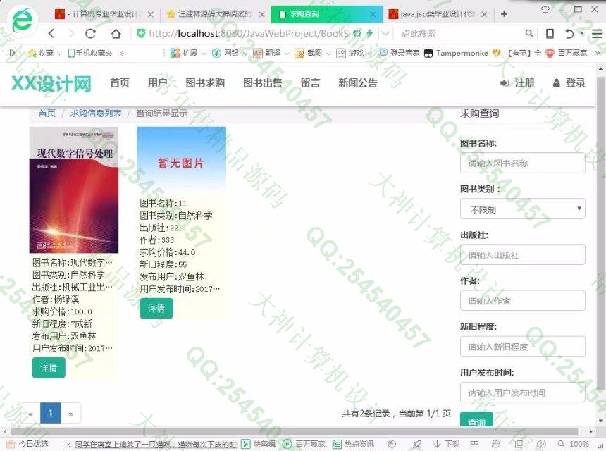The width and height of the screenshot is (606, 451).
Task: Go back with the browser back arrow
Action: click(51, 34)
